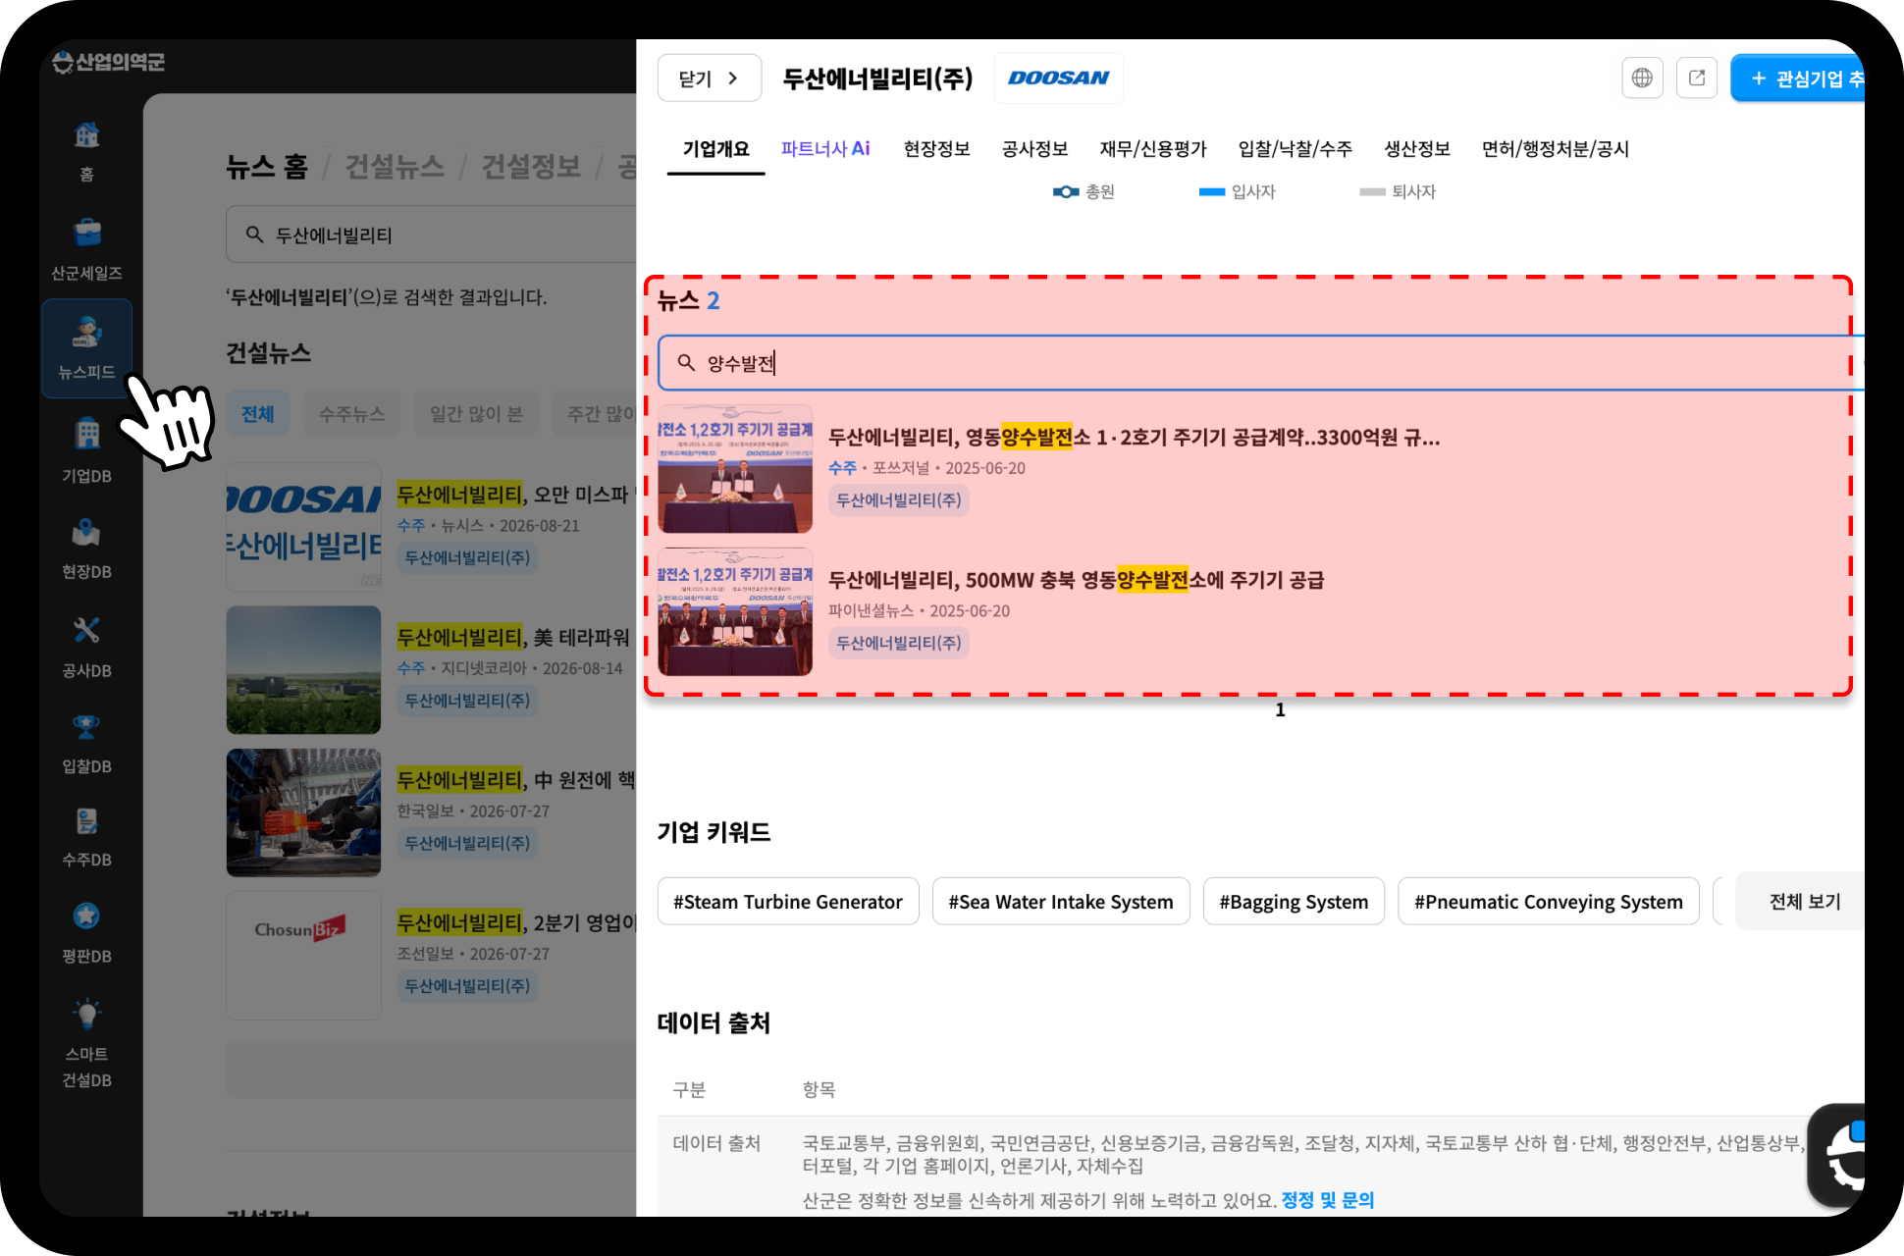Click ChosunBiz thumbnail in background list
This screenshot has width=1904, height=1256.
click(303, 955)
